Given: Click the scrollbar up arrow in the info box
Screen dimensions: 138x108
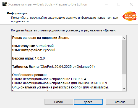Looking at the screenshot, I should [124, 38].
